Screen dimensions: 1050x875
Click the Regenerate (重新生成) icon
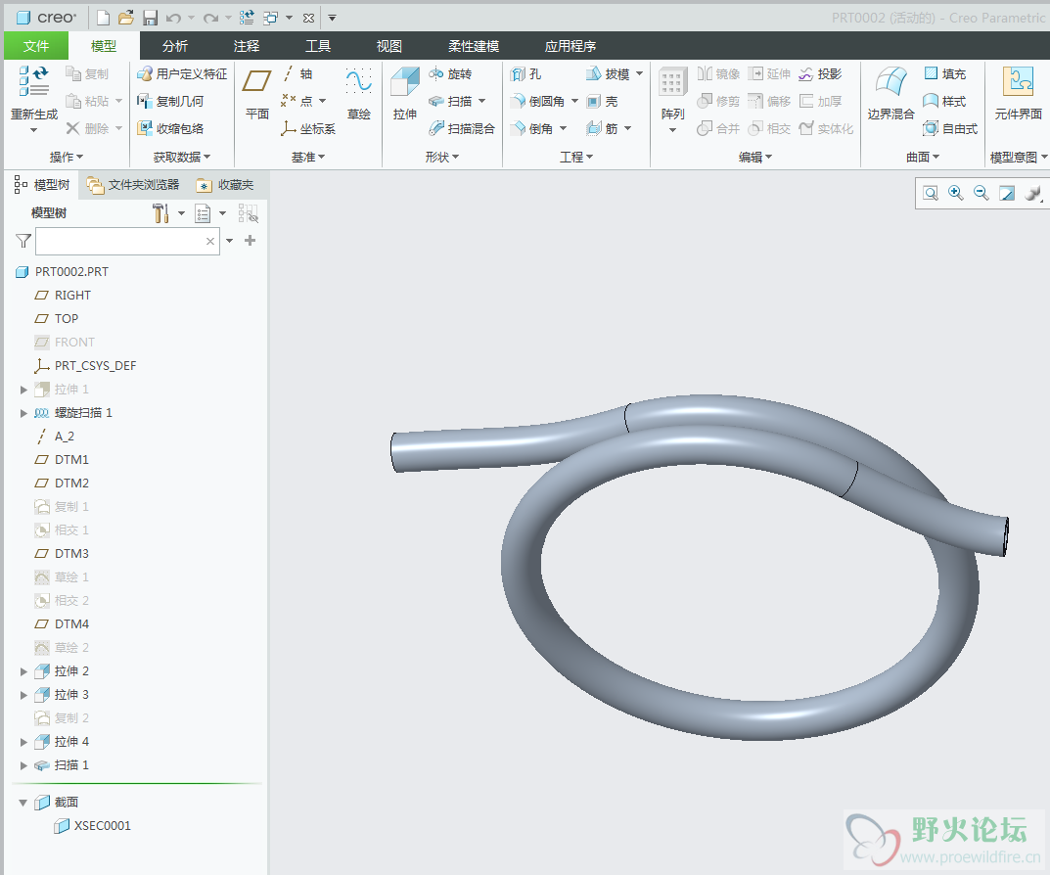pos(33,80)
